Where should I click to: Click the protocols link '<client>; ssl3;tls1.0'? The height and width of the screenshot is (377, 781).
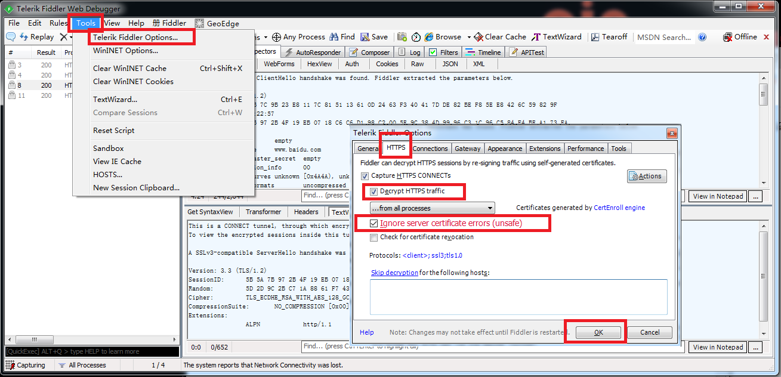433,255
